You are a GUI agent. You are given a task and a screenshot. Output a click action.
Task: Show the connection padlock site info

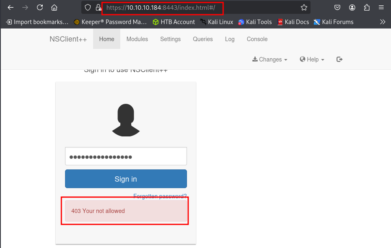(x=98, y=7)
